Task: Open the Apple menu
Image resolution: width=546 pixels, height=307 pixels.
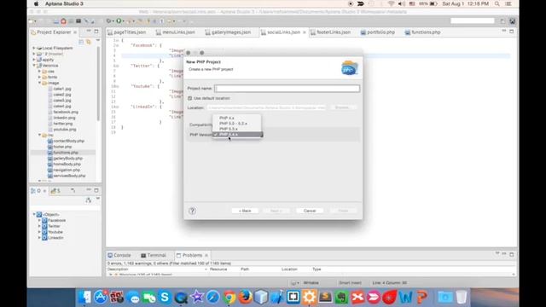Action: pos(36,3)
